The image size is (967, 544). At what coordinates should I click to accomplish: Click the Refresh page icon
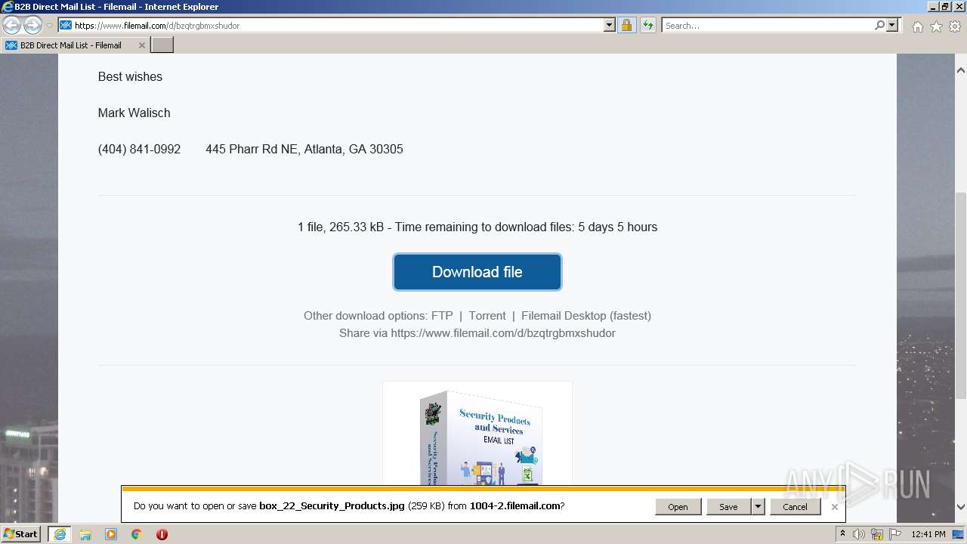648,25
